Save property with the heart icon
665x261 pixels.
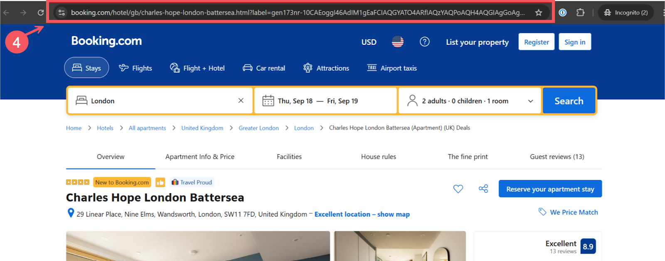458,189
